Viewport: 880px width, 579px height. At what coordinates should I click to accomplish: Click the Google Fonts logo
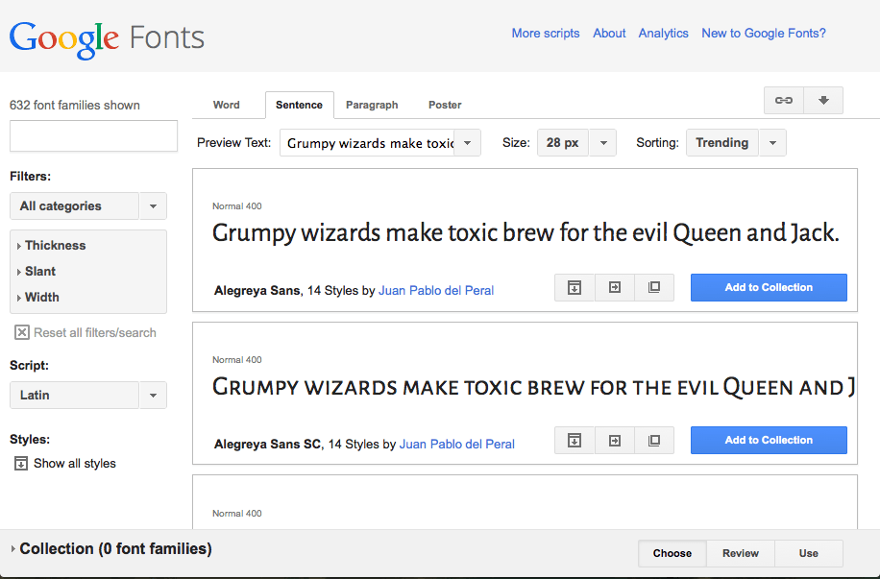coord(107,39)
